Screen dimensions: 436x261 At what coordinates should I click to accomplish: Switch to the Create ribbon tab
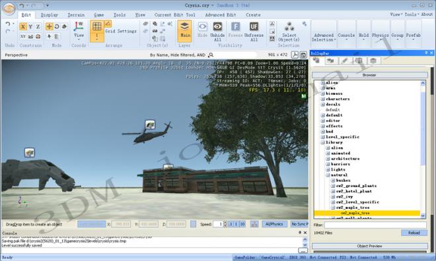253,15
